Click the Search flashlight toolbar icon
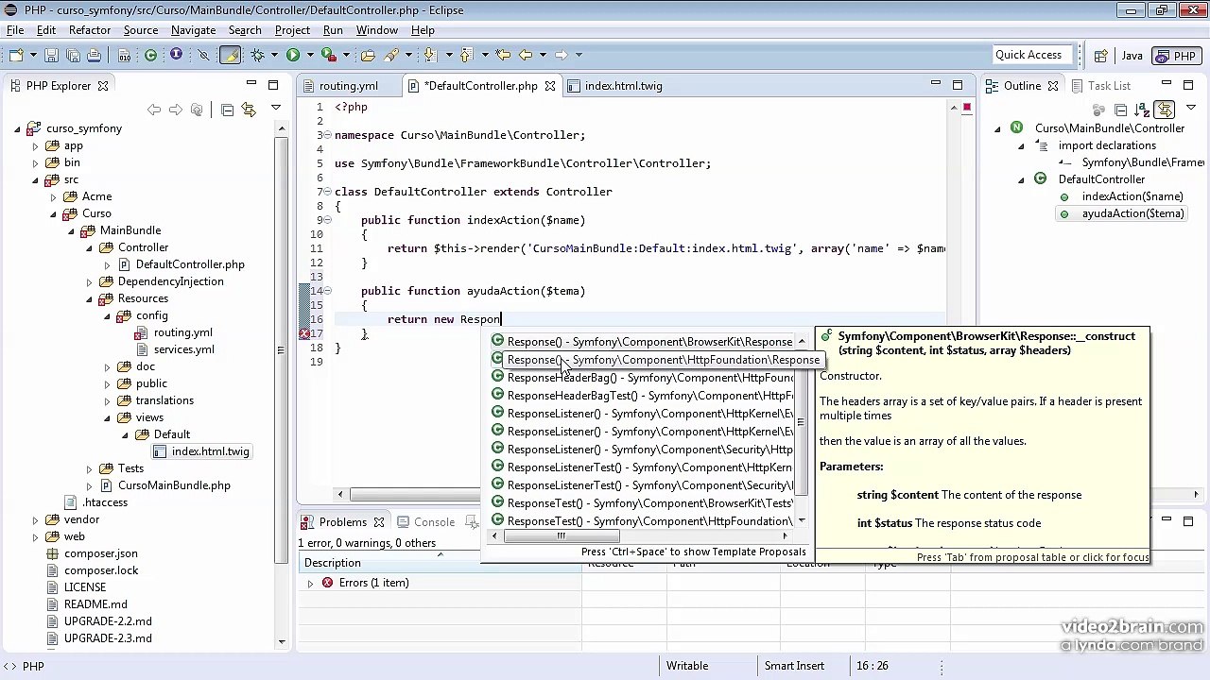 click(x=391, y=56)
